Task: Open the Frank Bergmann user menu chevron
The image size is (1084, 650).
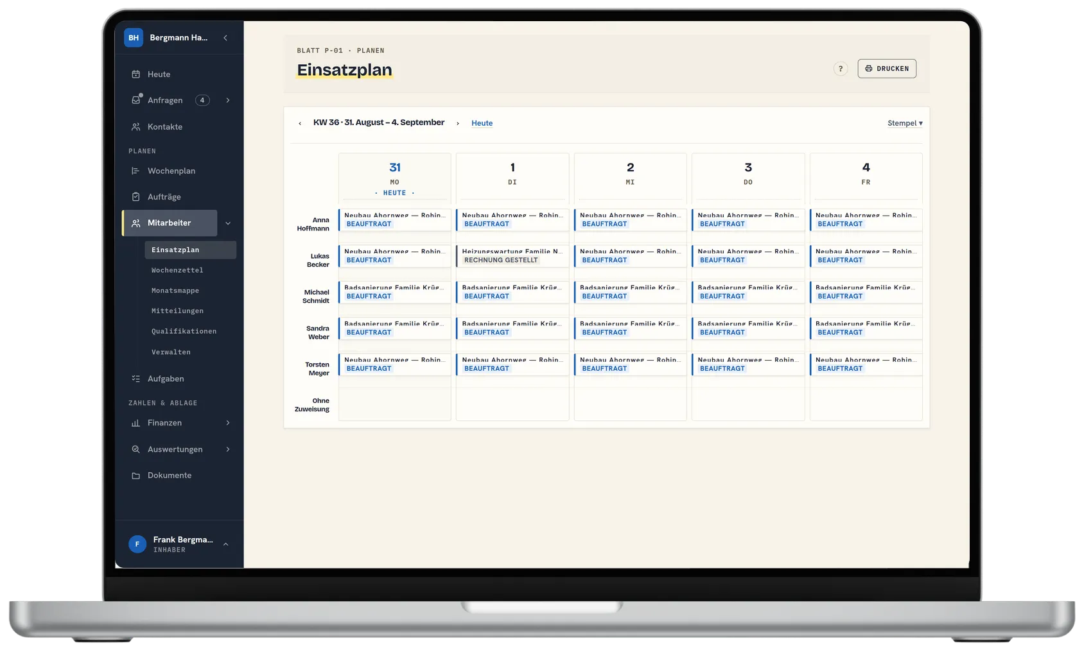Action: tap(225, 544)
